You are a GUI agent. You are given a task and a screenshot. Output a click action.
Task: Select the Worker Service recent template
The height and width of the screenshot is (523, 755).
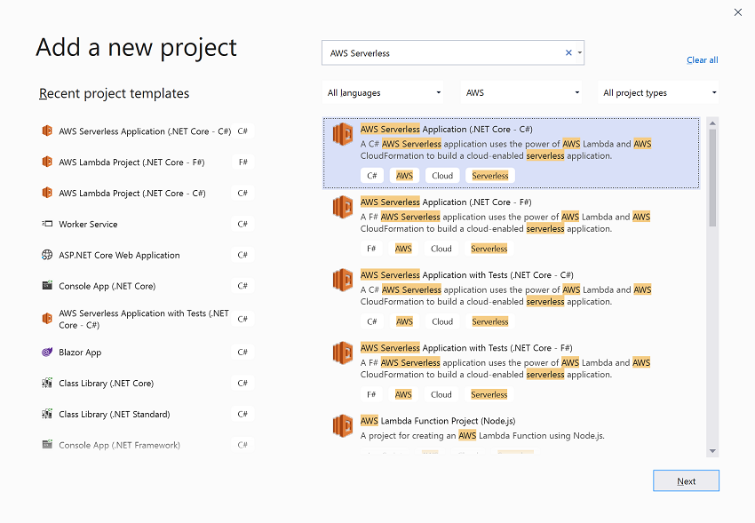coord(147,224)
